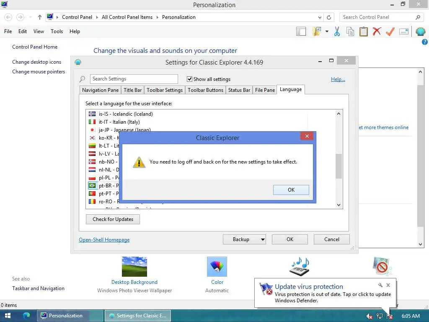Viewport: 429px width, 322px height.
Task: Select the Polish flag pl-PL row
Action: 104,178
